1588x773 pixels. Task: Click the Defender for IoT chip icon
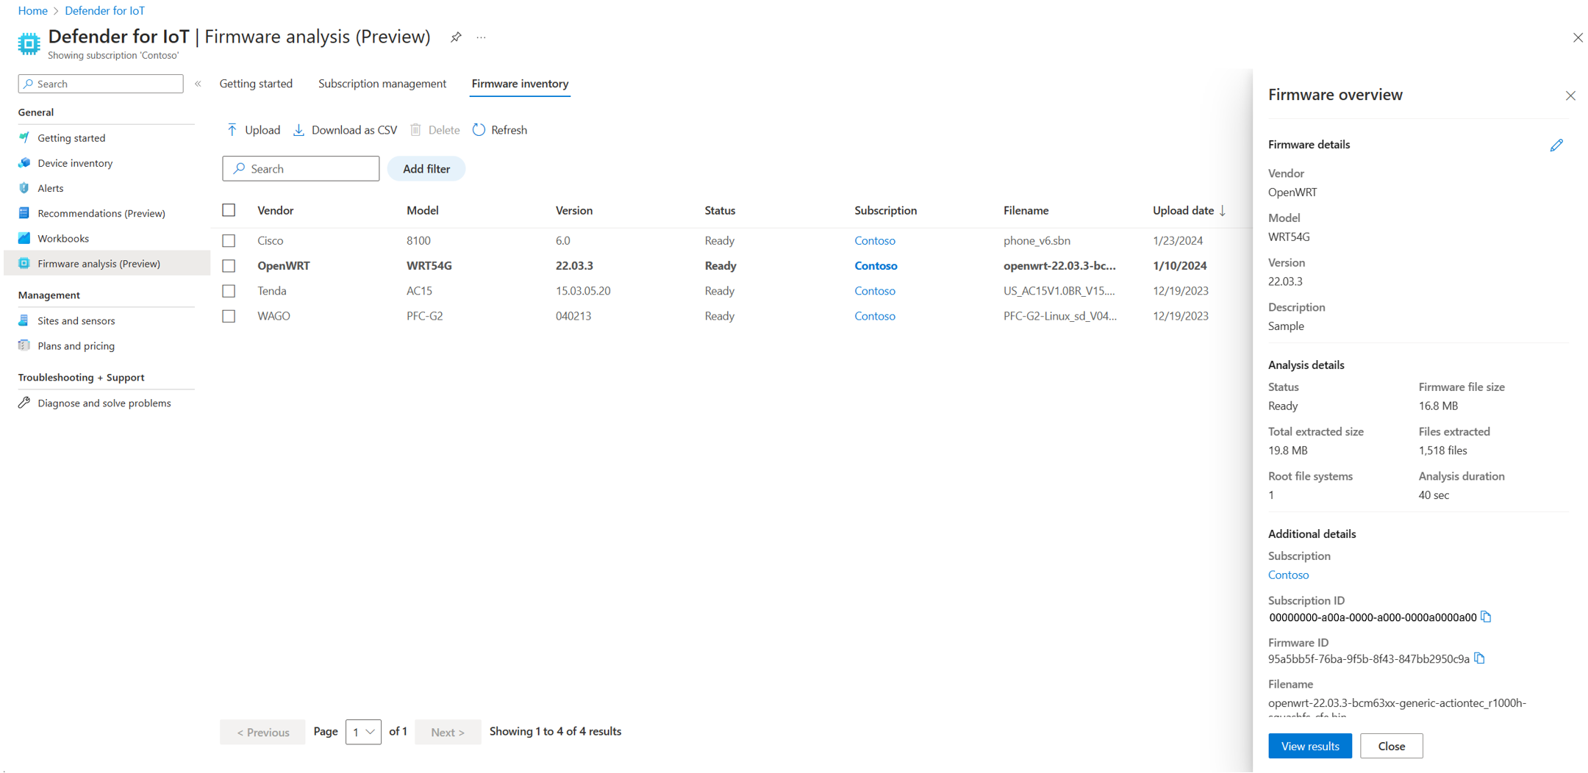pyautogui.click(x=29, y=43)
